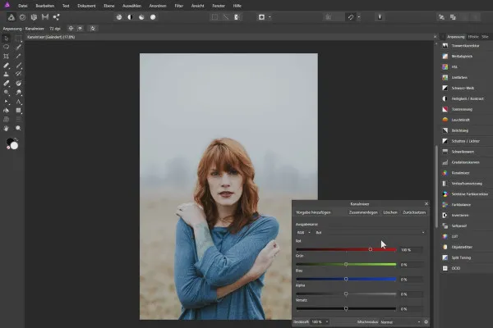Select the View hand tool

[x=7, y=128]
